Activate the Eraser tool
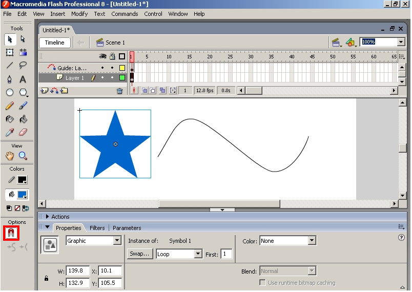 [x=23, y=132]
